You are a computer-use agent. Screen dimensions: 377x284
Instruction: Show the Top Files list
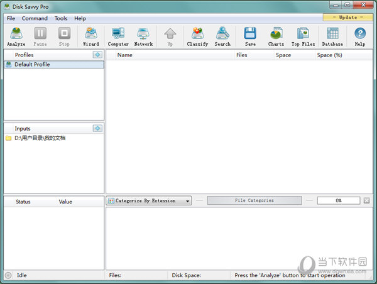tap(303, 36)
